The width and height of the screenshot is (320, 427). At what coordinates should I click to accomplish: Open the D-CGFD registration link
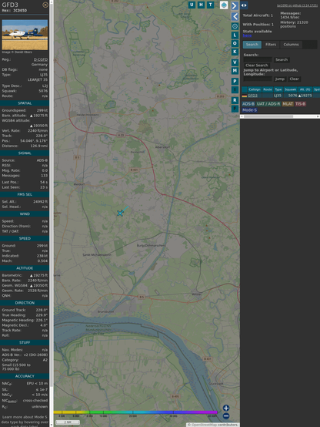[x=41, y=59]
